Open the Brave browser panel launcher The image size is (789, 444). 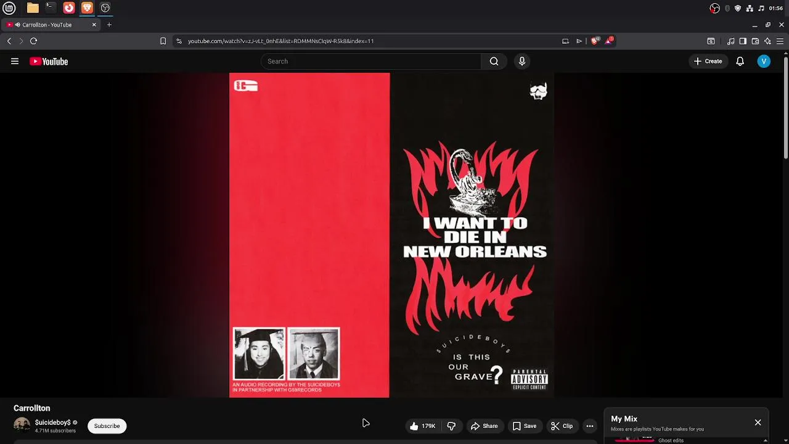pyautogui.click(x=87, y=8)
